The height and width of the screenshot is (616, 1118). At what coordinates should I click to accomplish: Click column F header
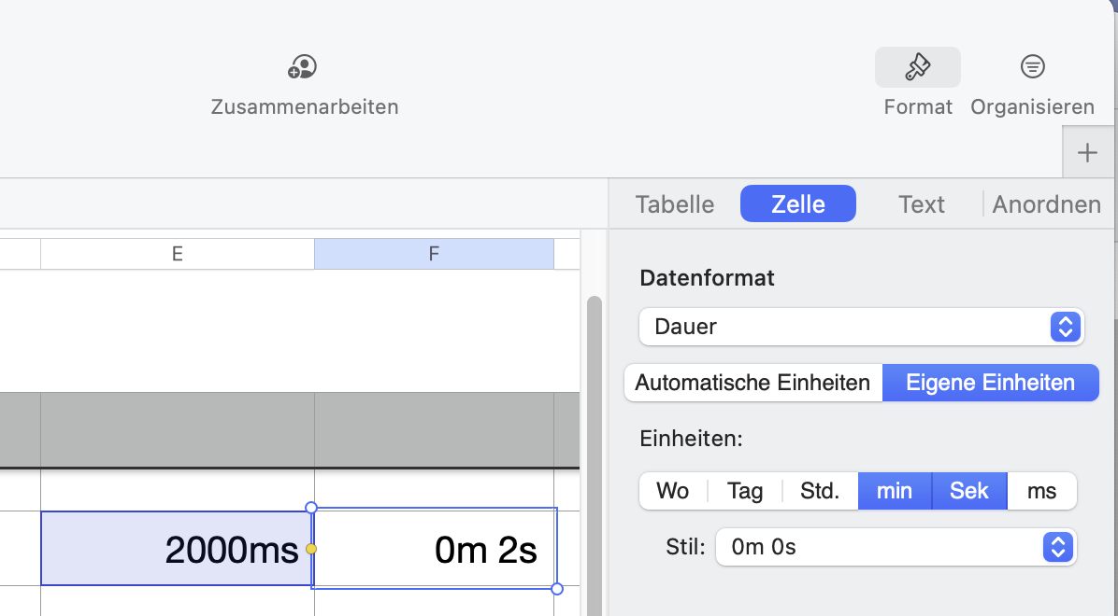click(x=434, y=254)
